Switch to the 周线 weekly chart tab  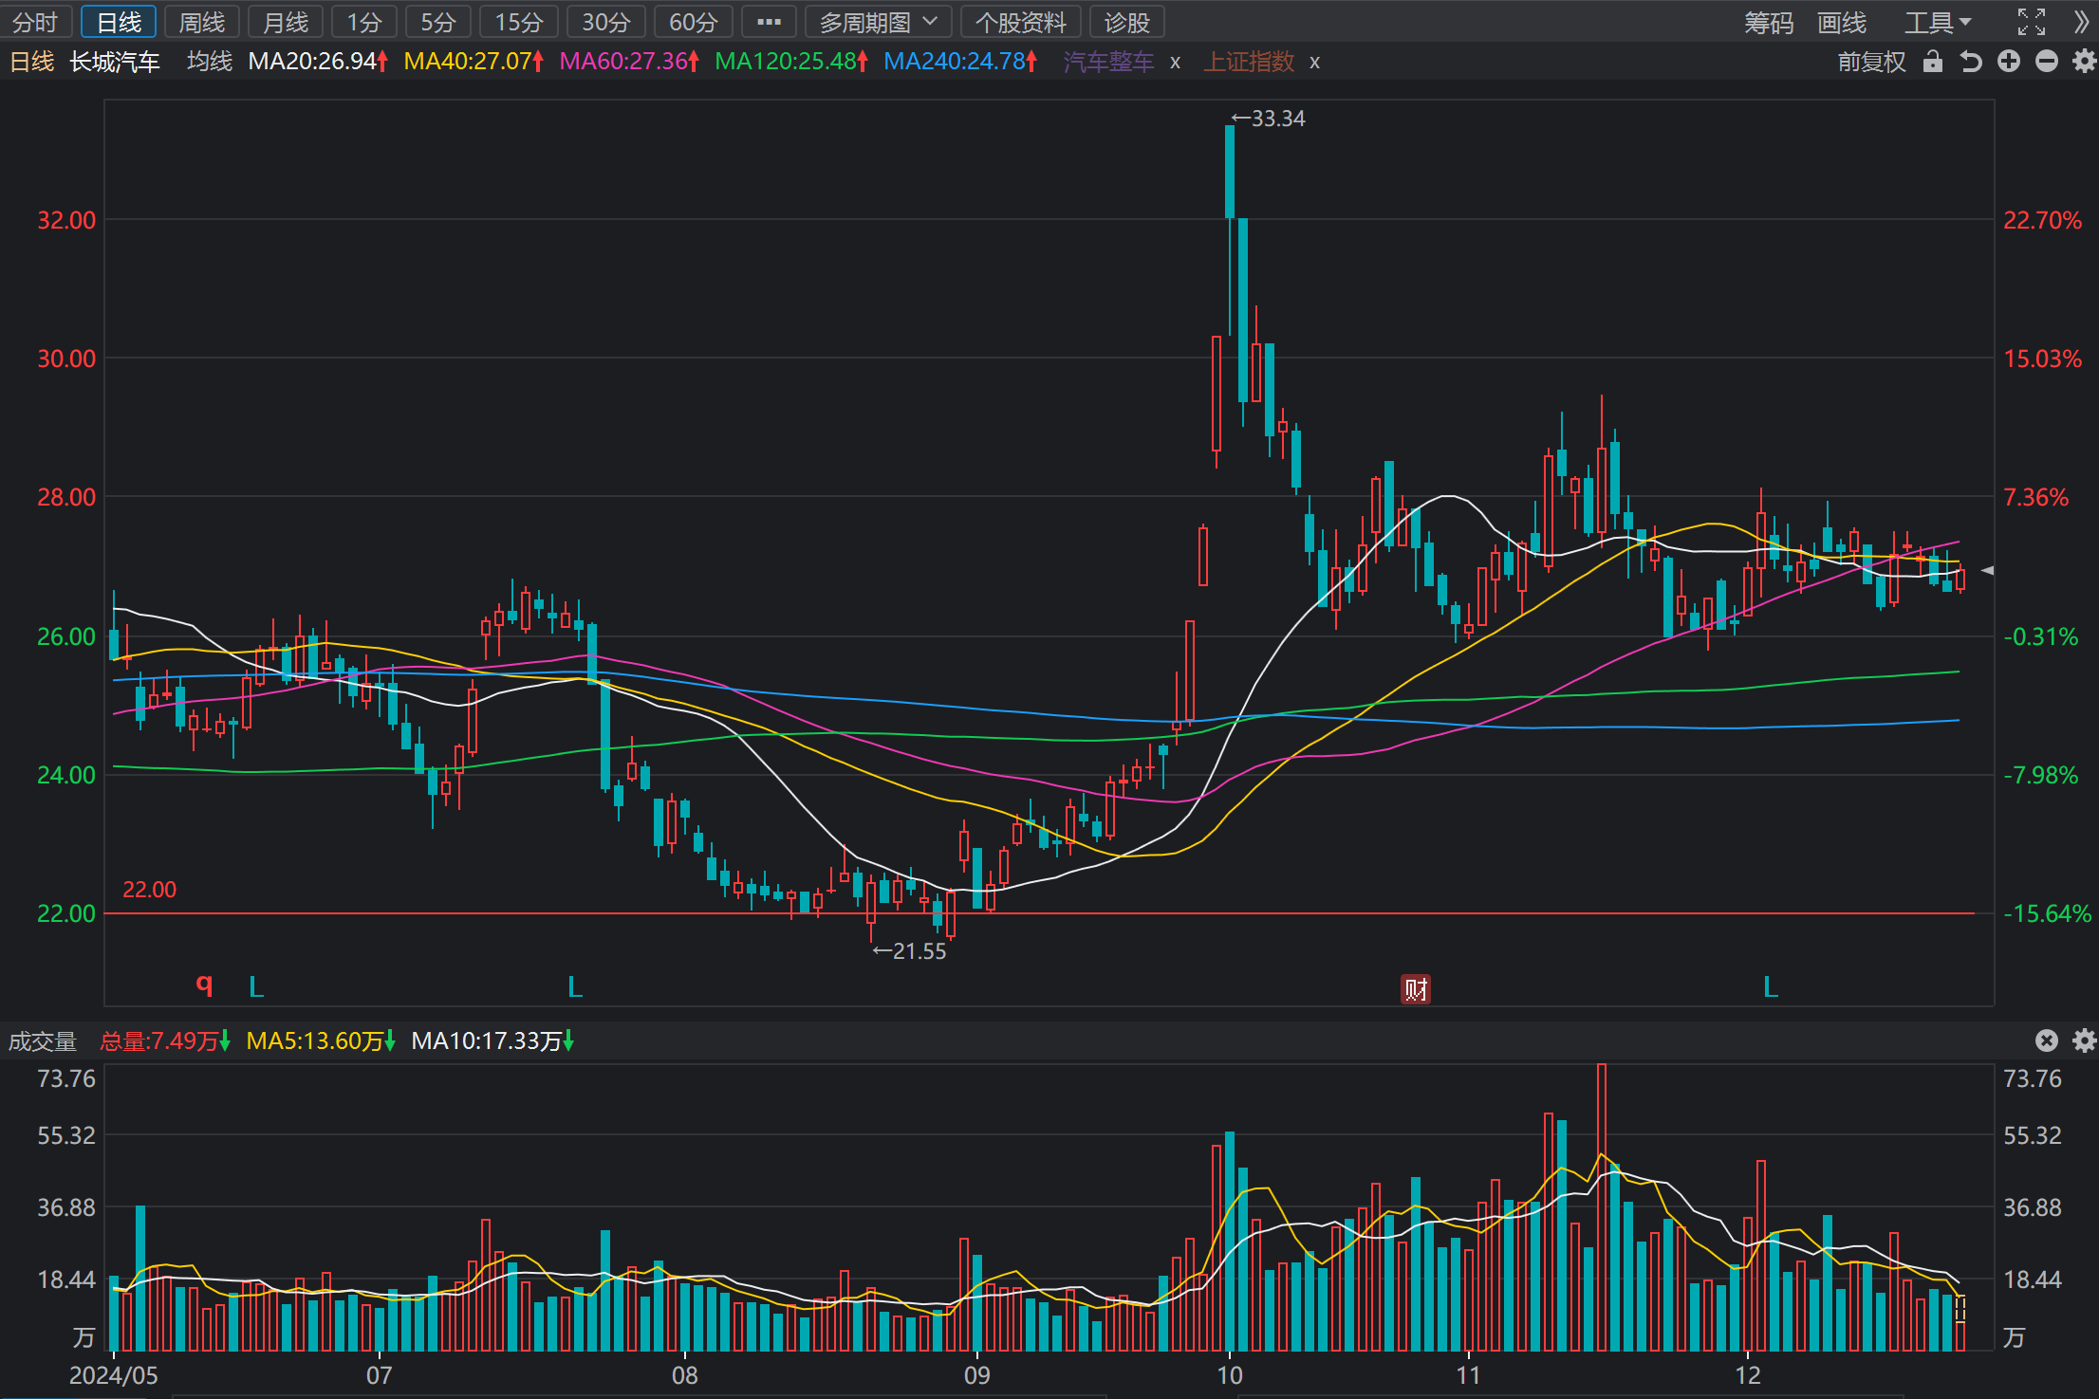tap(202, 22)
